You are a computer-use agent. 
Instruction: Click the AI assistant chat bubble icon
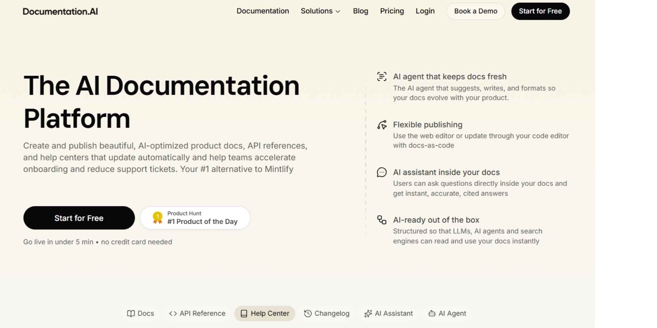coord(381,172)
